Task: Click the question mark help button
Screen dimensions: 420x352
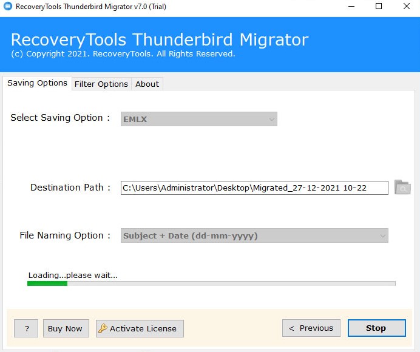Action: [x=26, y=328]
